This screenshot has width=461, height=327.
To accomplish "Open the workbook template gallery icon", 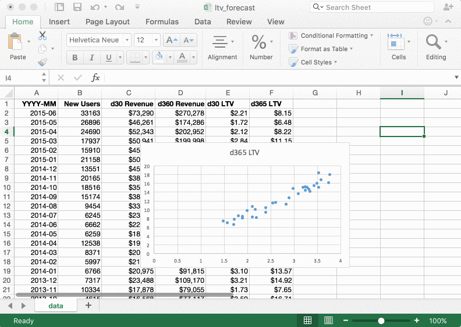I will [59, 7].
